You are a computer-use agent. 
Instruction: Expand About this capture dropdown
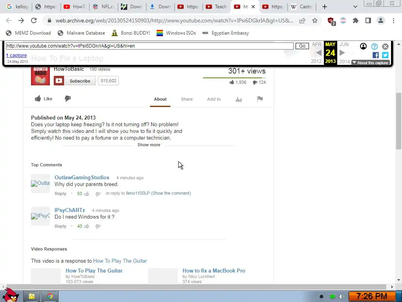(x=371, y=63)
